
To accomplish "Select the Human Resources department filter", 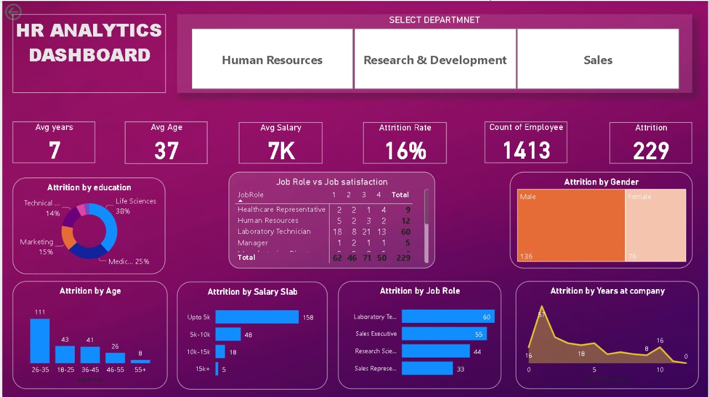I will pyautogui.click(x=272, y=59).
